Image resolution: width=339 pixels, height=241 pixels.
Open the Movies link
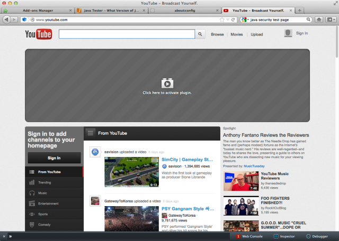click(237, 34)
